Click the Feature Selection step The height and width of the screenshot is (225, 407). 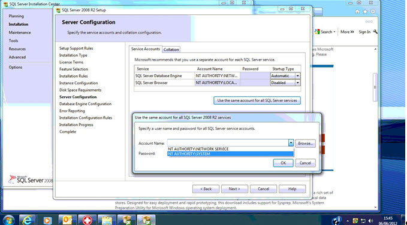click(74, 69)
